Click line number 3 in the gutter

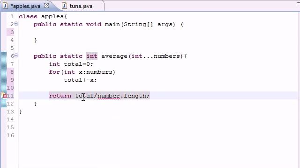coord(12,32)
